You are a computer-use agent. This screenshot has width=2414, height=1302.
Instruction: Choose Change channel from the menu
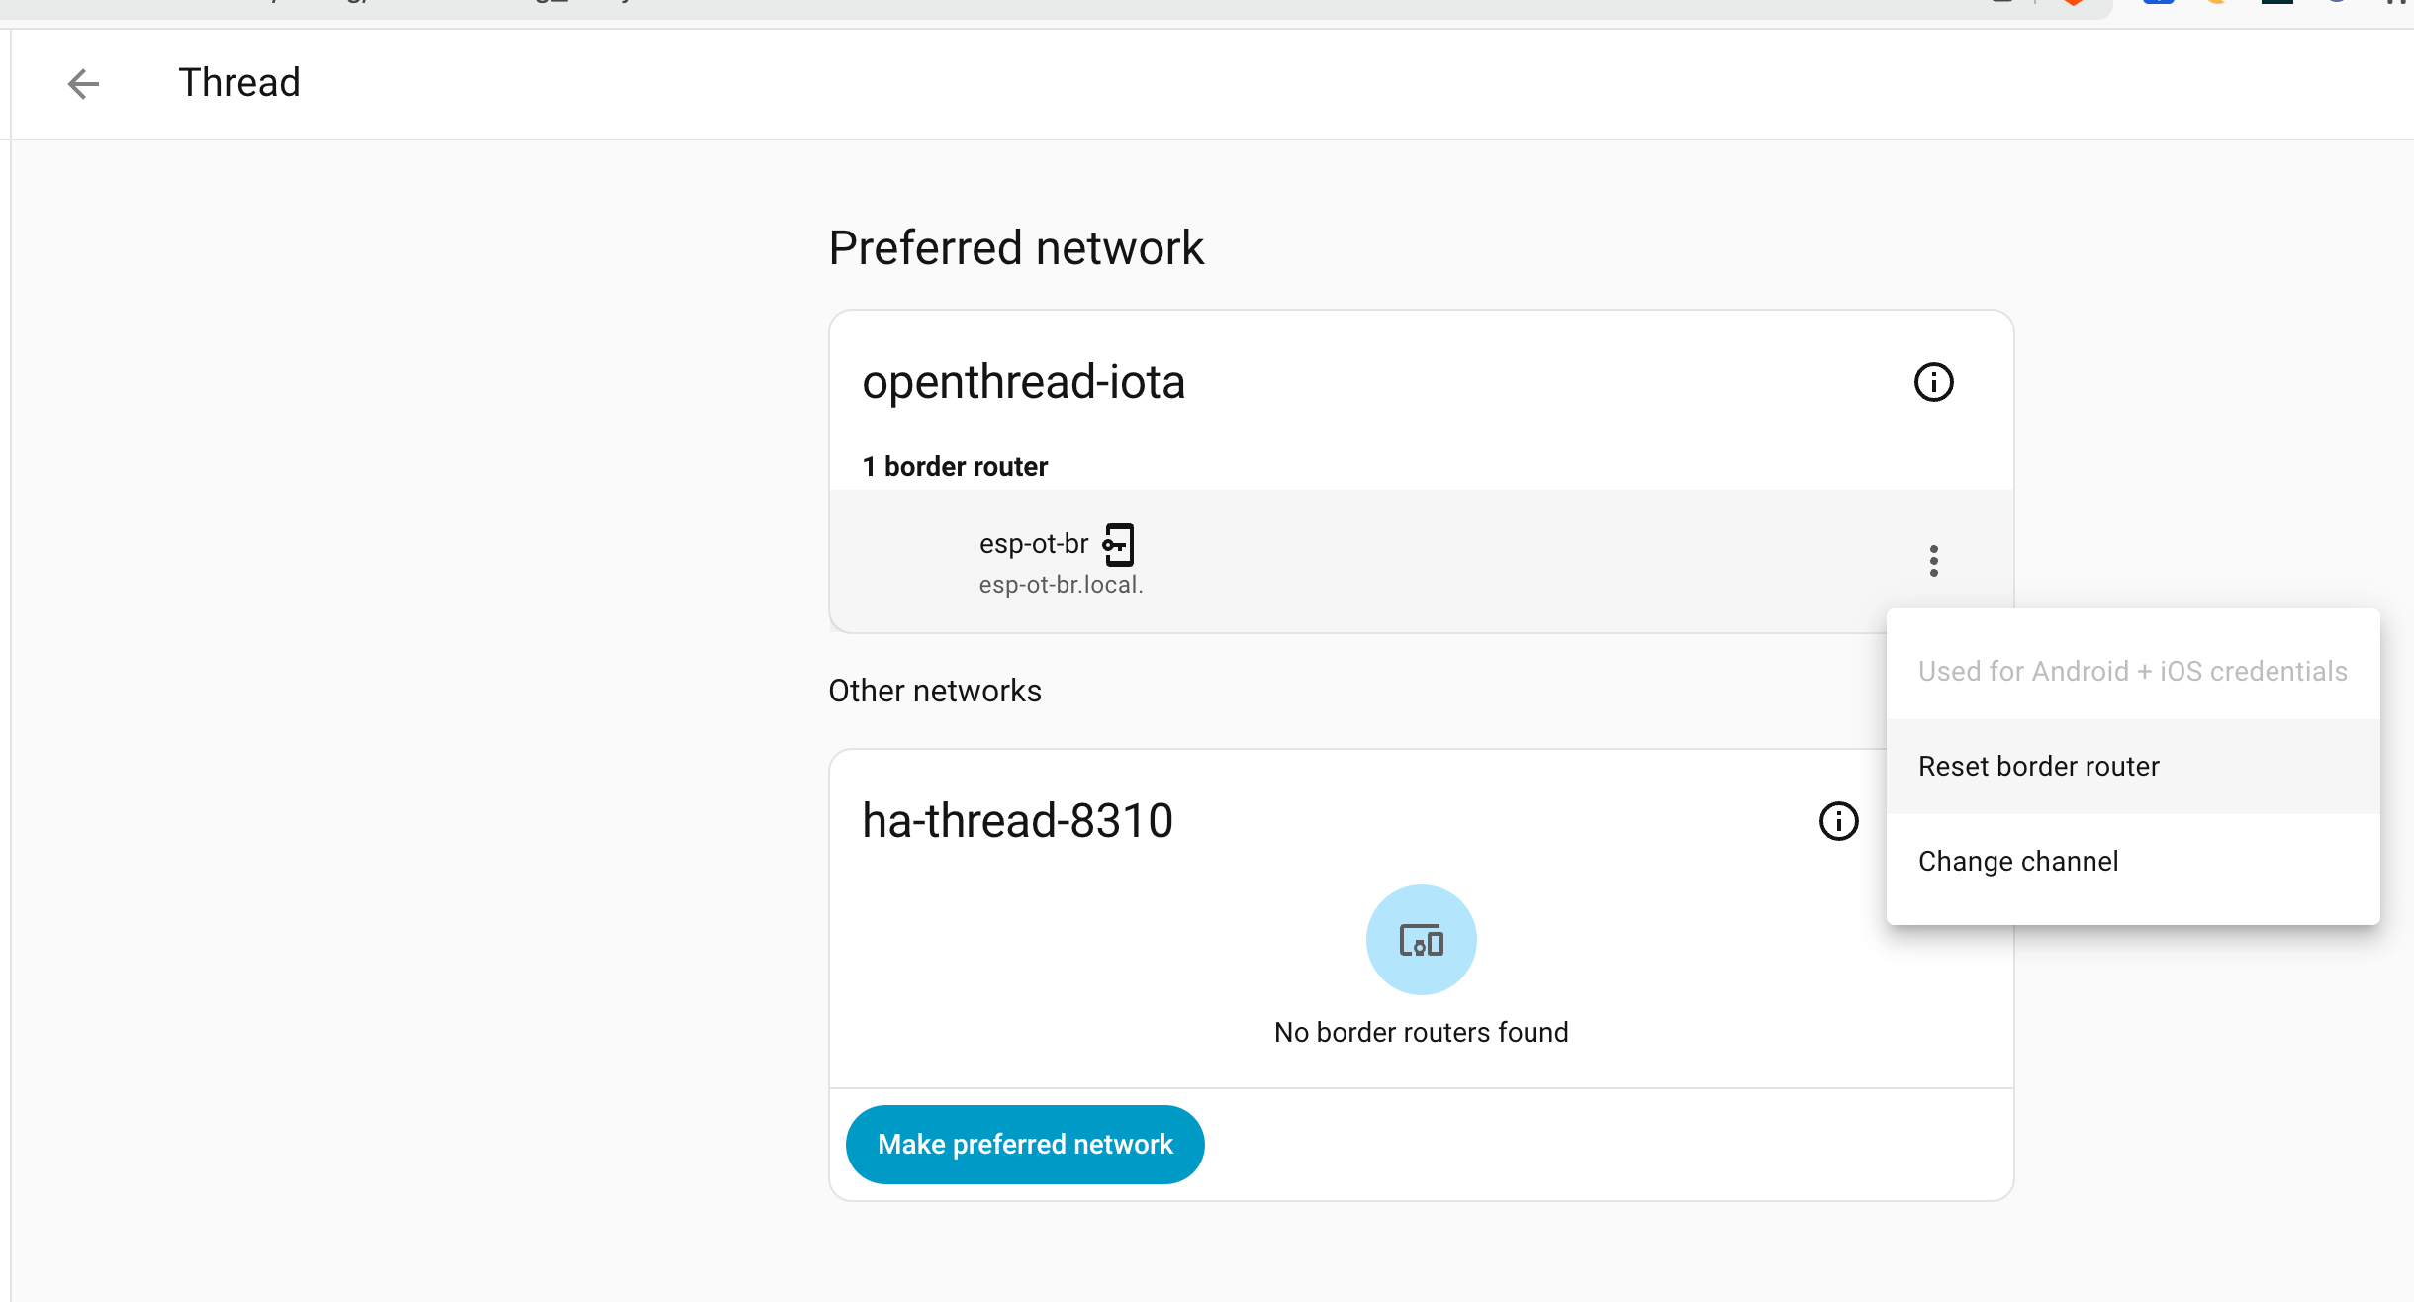tap(2018, 862)
